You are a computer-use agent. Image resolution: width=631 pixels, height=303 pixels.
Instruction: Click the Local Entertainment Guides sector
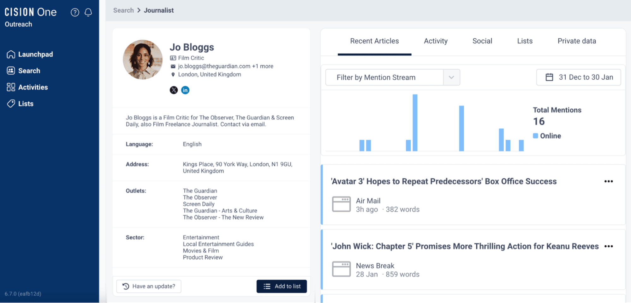pos(218,244)
